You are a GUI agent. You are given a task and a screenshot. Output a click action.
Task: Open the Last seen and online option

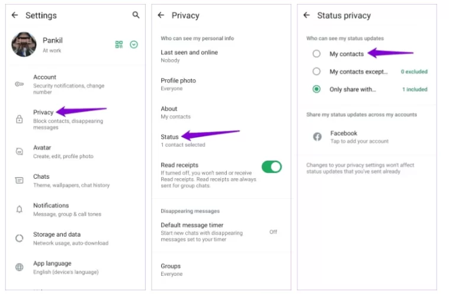point(189,56)
